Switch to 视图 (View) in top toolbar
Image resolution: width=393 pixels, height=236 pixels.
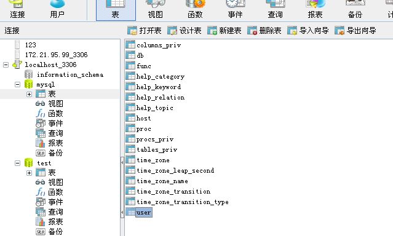click(156, 10)
